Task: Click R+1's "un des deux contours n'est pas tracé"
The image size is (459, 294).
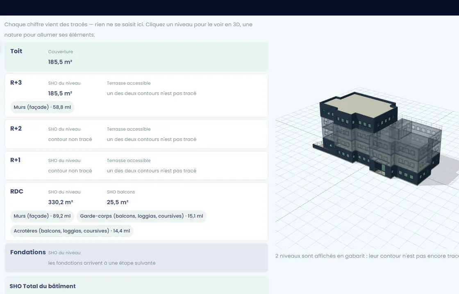Action: (x=152, y=171)
